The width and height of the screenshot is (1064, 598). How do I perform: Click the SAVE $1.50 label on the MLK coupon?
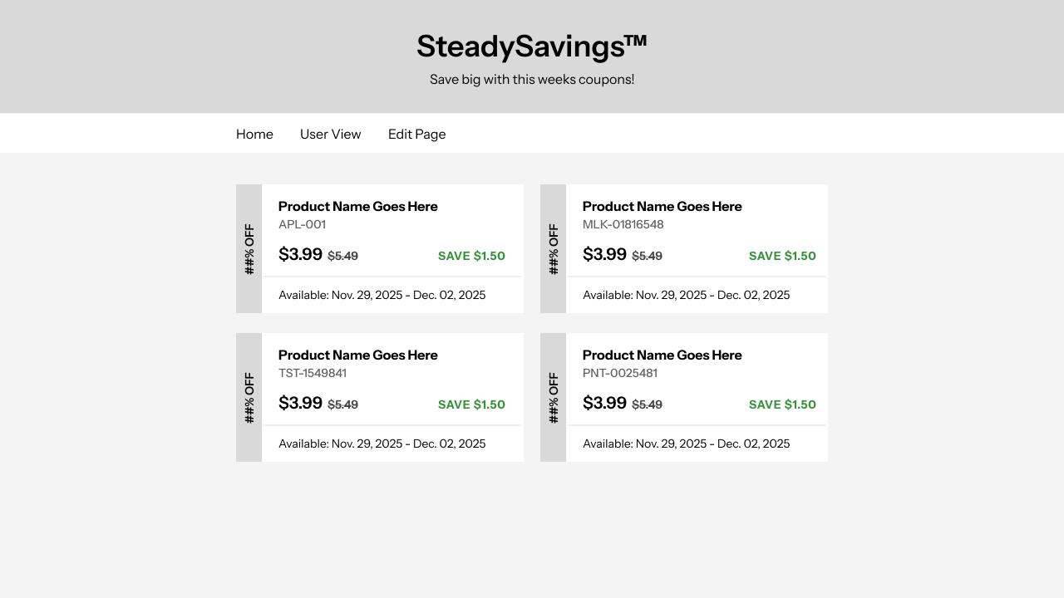coord(781,256)
